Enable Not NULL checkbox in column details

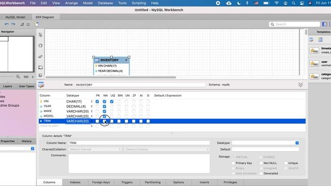coord(261,163)
